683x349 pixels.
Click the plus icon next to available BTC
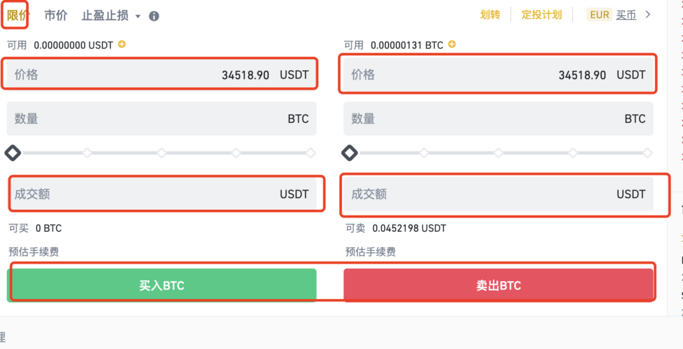tap(452, 44)
